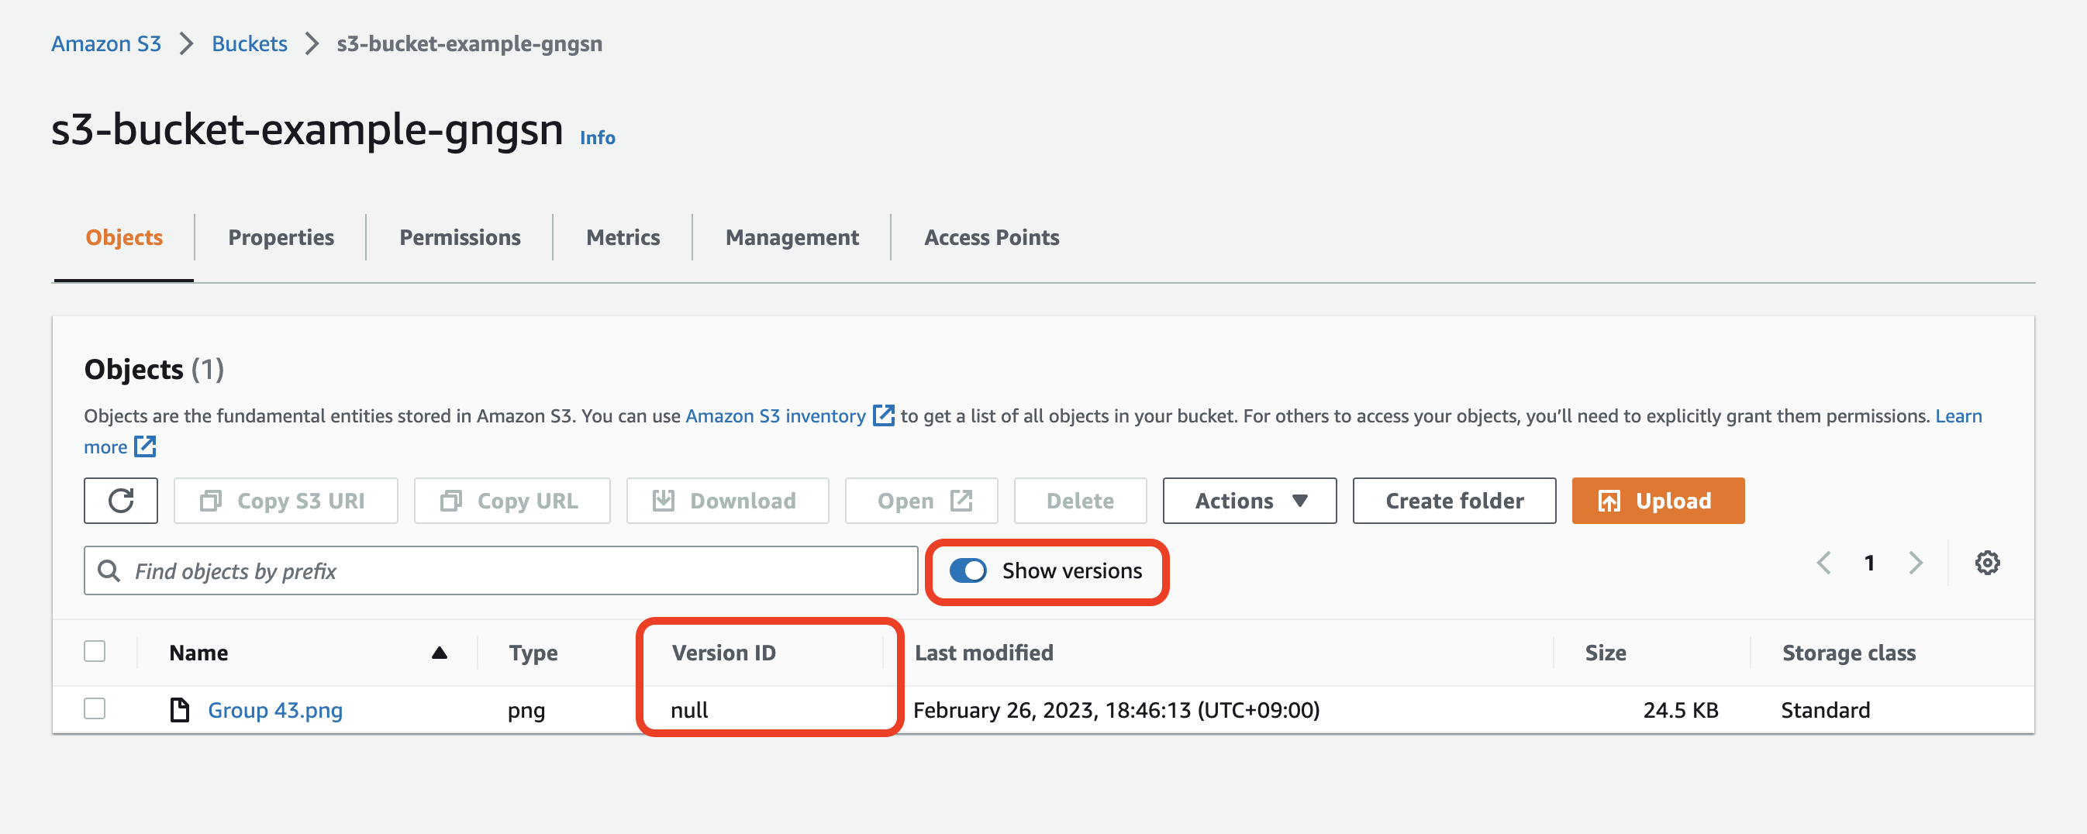The image size is (2087, 834).
Task: Click the Last modified column header
Action: point(984,653)
